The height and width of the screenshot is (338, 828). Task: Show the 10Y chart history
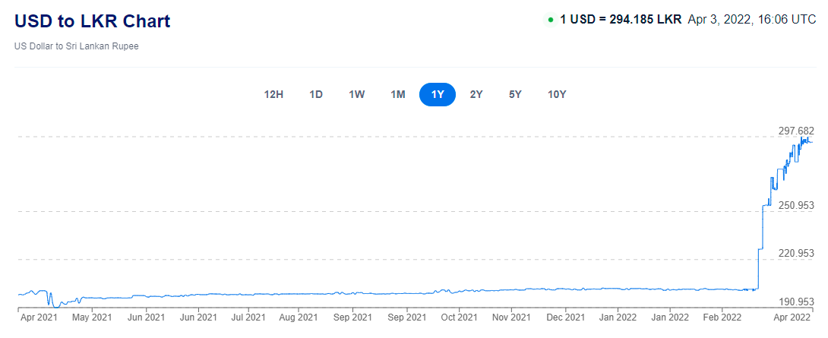click(557, 95)
